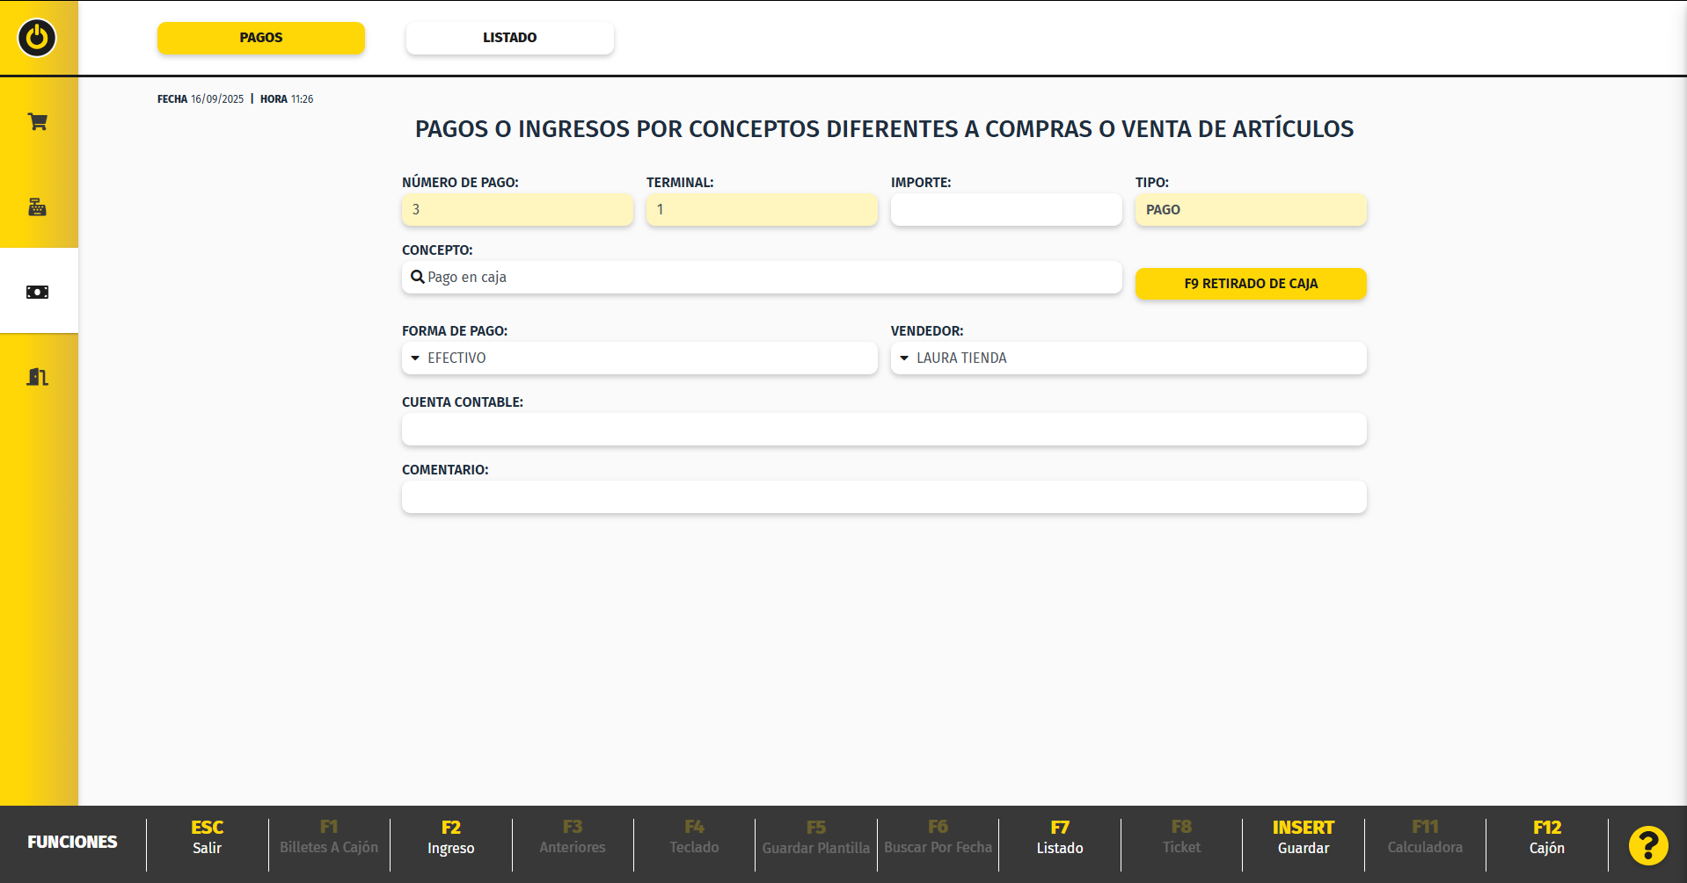This screenshot has height=883, width=1687.
Task: Select the banknote payments sidebar icon
Action: coord(38,292)
